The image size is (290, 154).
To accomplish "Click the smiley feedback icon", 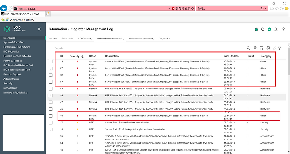I will click(287, 9).
